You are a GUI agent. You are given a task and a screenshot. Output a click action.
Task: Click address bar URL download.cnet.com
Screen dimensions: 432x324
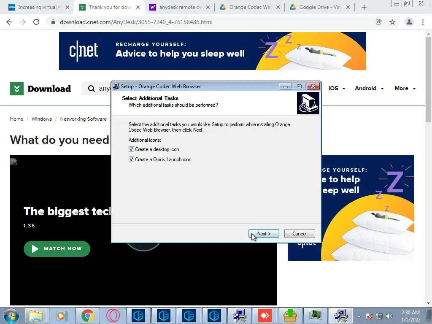136,22
